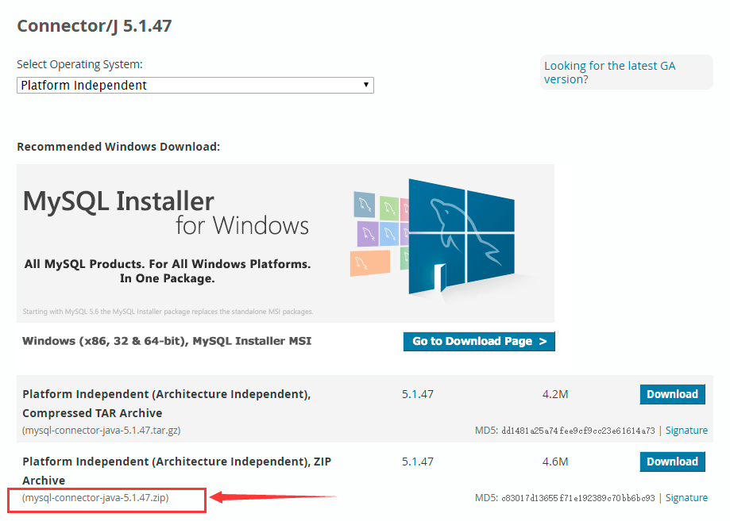Click 'All MySQL Products' tagline text
Viewport: 730px width, 521px height.
[167, 271]
